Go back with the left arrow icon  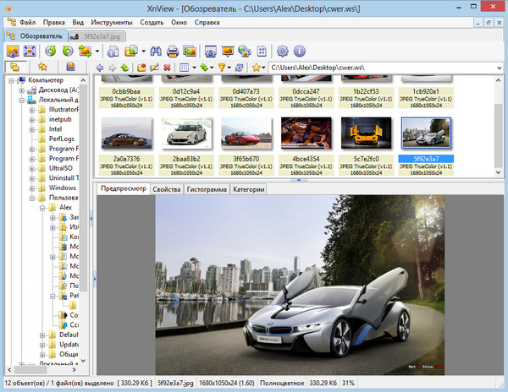tap(100, 68)
